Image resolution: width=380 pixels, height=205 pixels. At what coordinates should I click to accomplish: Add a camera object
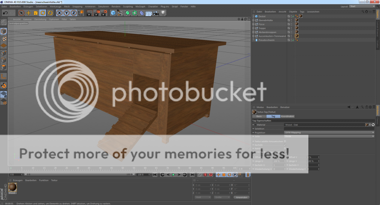156,13
